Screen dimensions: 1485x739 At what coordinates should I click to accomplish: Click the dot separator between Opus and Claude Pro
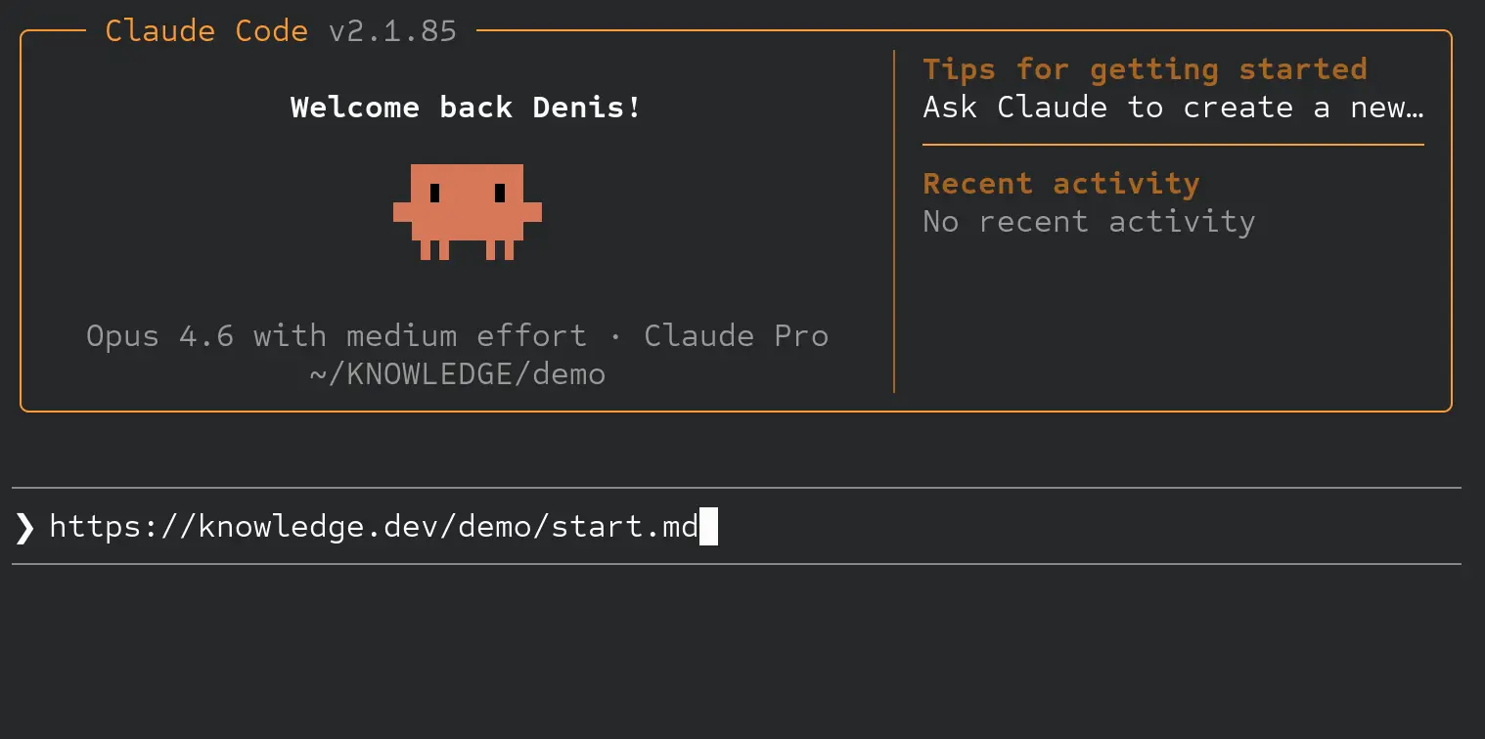(616, 335)
